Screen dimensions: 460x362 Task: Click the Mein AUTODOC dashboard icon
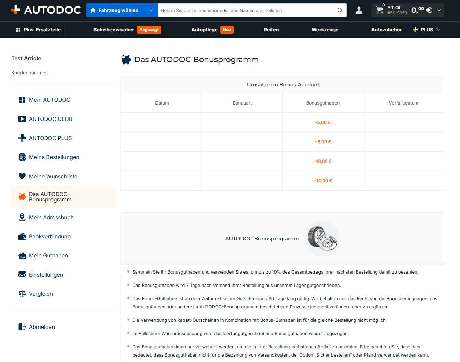[22, 100]
